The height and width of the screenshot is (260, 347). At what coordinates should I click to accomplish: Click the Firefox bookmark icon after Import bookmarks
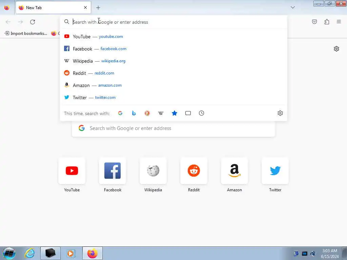[x=54, y=34]
